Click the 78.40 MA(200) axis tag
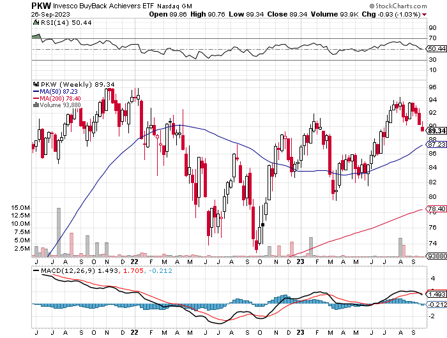Viewport: 447px width, 338px height. tap(436, 209)
